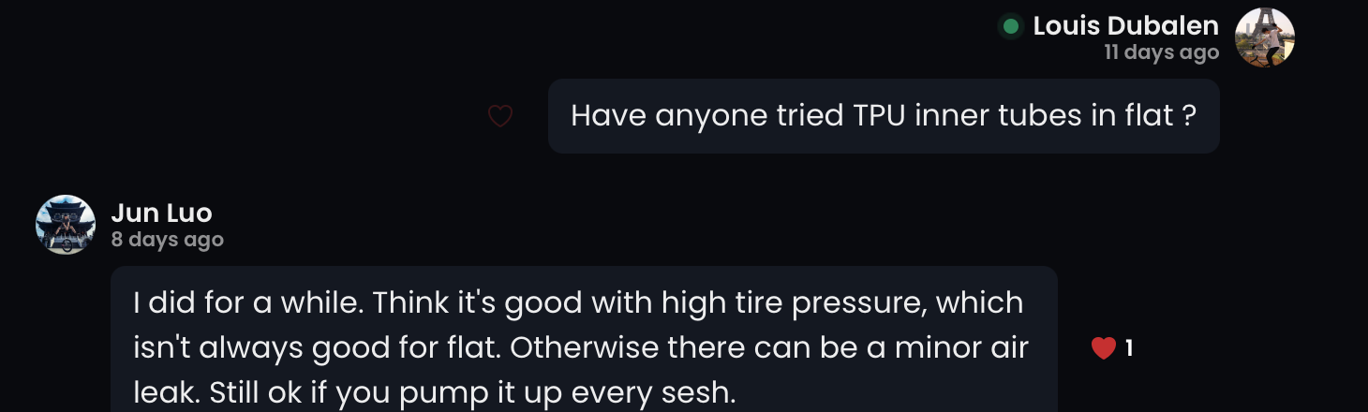This screenshot has width=1368, height=412.
Task: Click the word "sesh" ending Jun's reply
Action: pyautogui.click(x=694, y=393)
